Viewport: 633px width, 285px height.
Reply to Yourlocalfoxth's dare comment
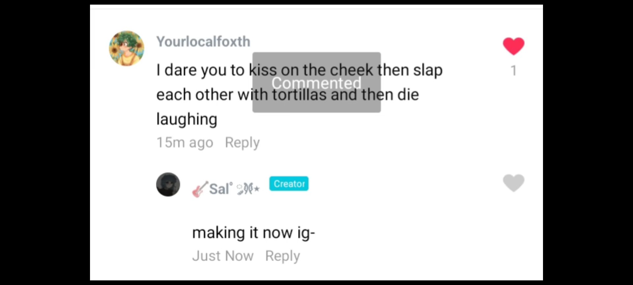tap(242, 142)
